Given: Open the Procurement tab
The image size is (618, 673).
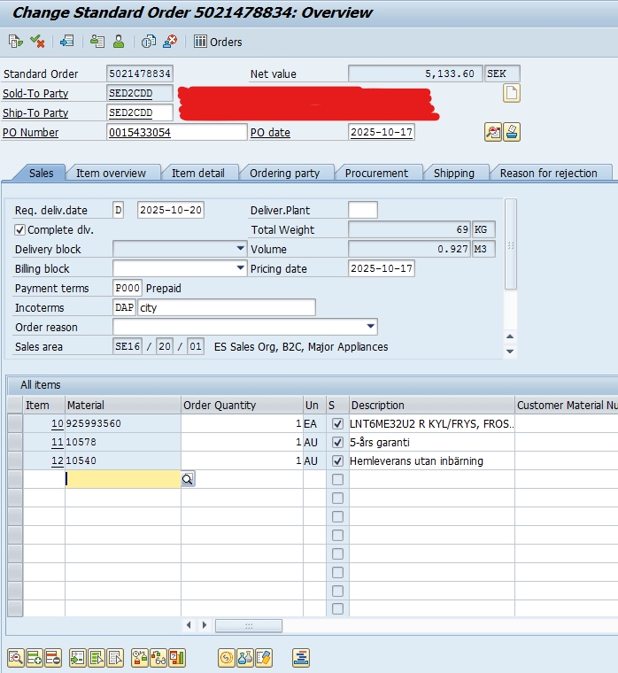Looking at the screenshot, I should point(376,173).
